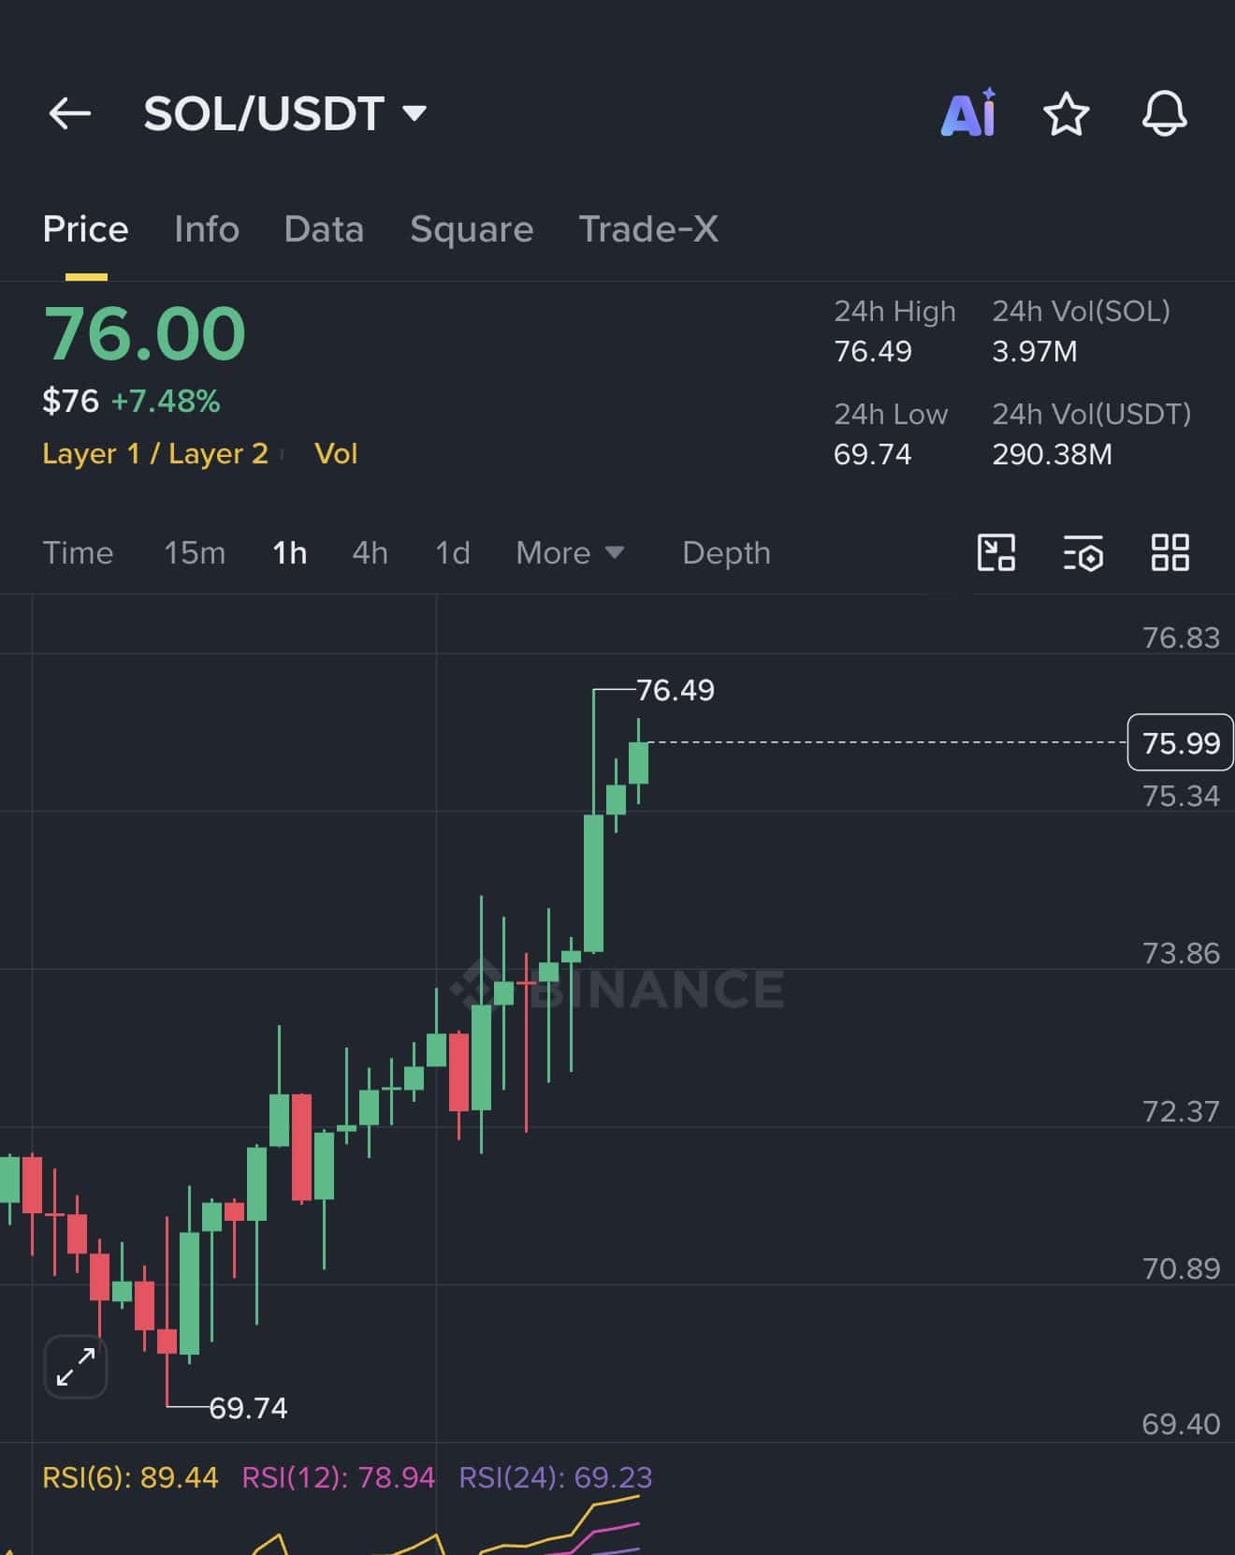Expand the More timeframes dropdown
The image size is (1235, 1555).
point(570,552)
